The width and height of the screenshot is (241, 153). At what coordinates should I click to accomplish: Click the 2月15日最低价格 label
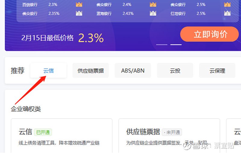click(48, 38)
